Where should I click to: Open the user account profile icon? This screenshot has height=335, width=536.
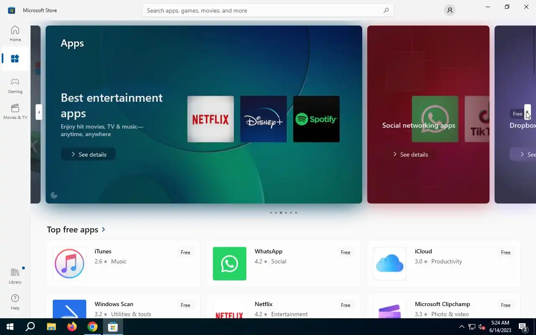tap(450, 10)
